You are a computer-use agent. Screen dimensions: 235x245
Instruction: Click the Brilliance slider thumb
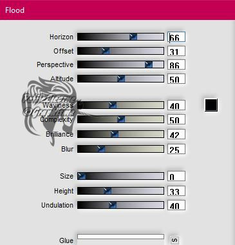click(115, 134)
